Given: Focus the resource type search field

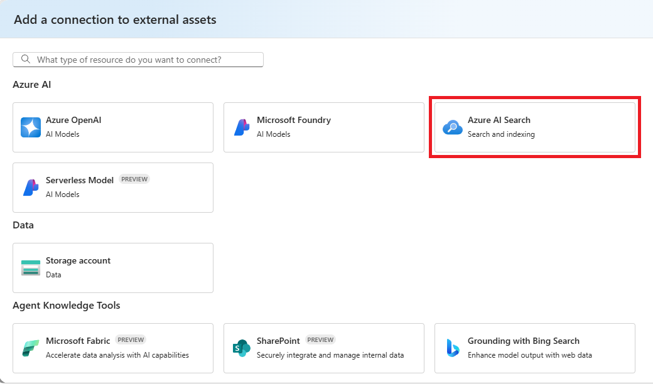Looking at the screenshot, I should pyautogui.click(x=138, y=60).
